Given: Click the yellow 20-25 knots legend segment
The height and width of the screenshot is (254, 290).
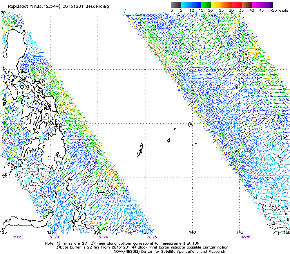Looking at the screenshot, I should 216,5.
